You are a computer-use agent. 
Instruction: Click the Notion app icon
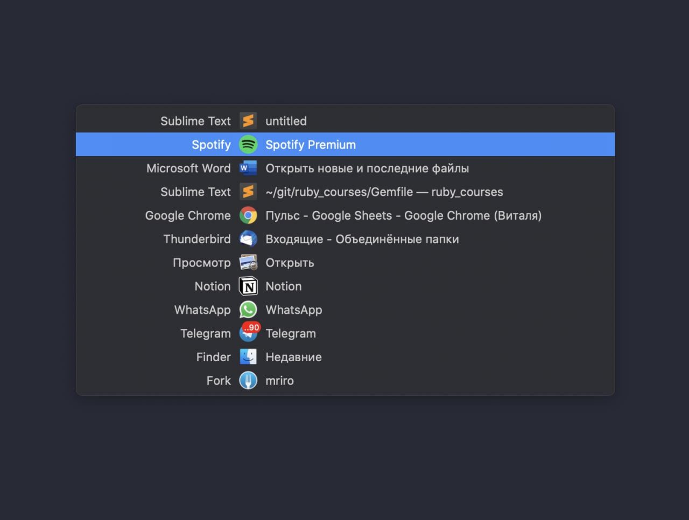(248, 286)
